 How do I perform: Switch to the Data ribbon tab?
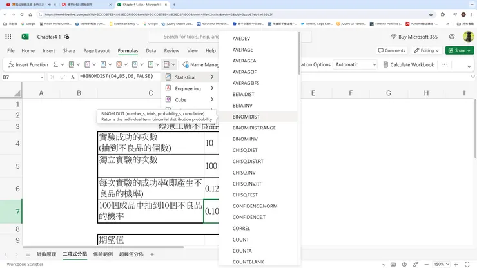pos(151,50)
